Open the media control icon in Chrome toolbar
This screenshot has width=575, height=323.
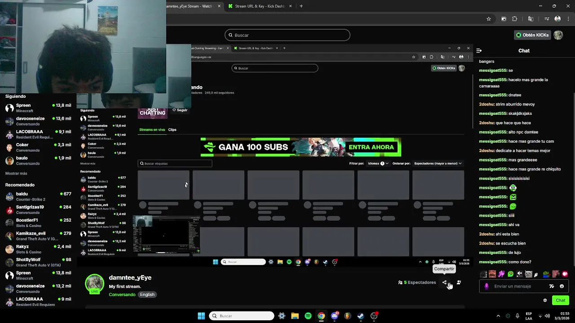(x=547, y=19)
